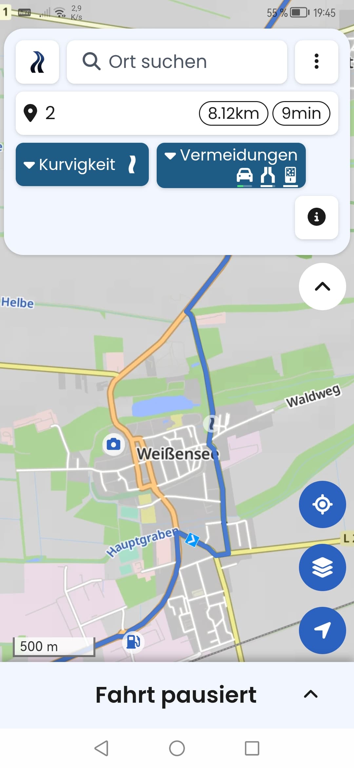Expand the Vermeidungen dropdown
Image resolution: width=354 pixels, height=768 pixels.
point(231,165)
